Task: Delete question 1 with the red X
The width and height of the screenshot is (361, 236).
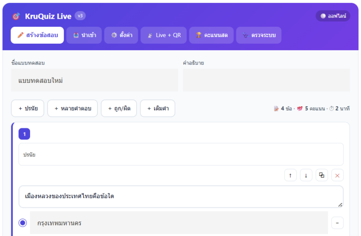Action: coord(337,175)
